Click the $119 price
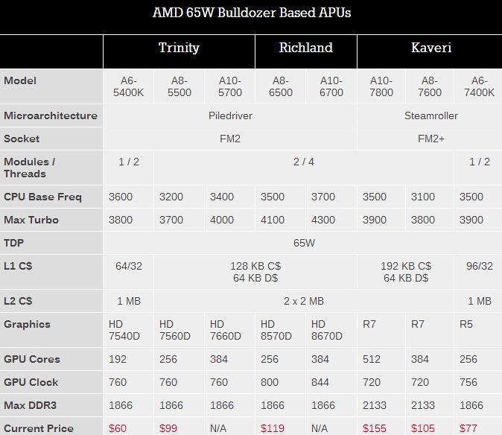502x435 pixels. coord(272,428)
